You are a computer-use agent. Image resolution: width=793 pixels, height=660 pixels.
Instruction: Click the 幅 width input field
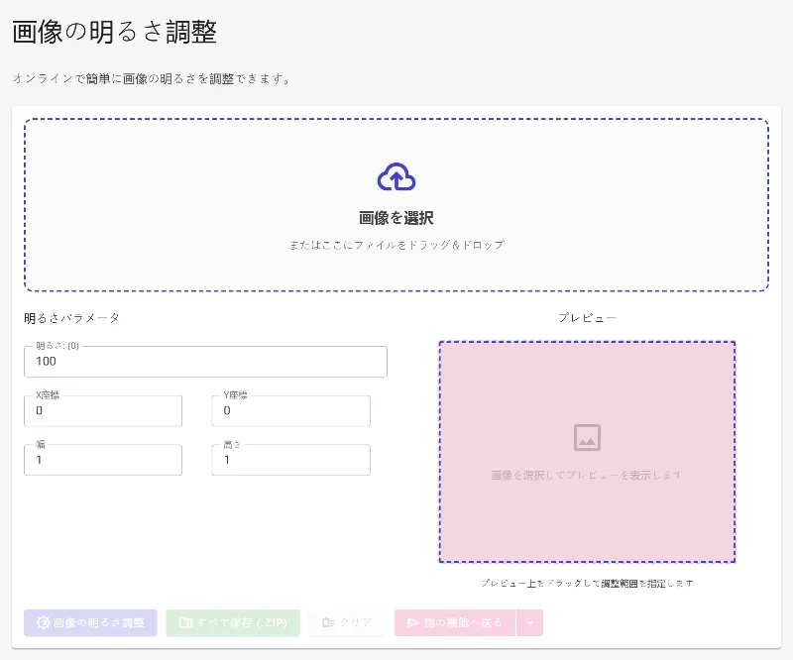pos(103,460)
